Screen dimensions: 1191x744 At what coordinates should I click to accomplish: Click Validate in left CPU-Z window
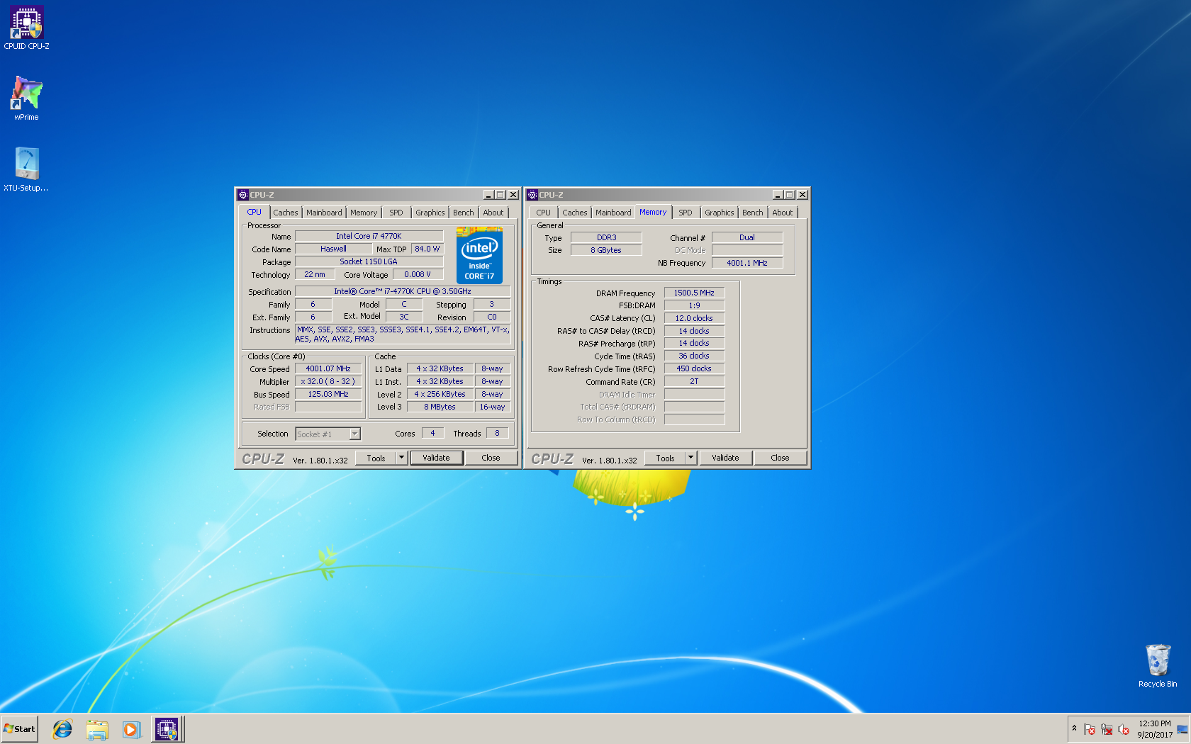point(436,458)
